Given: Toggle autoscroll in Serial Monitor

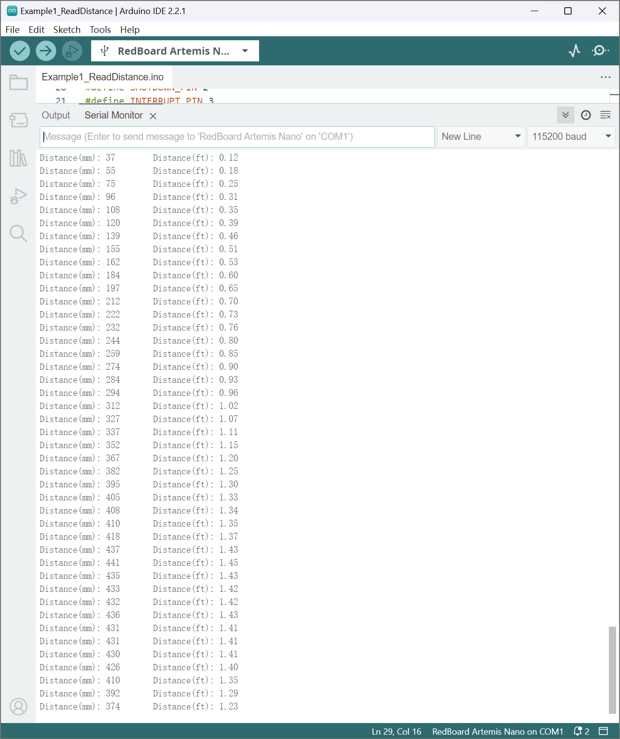Looking at the screenshot, I should coord(565,115).
